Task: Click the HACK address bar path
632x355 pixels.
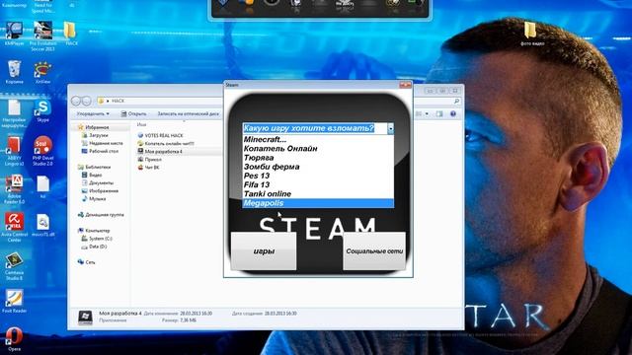Action: (x=118, y=101)
